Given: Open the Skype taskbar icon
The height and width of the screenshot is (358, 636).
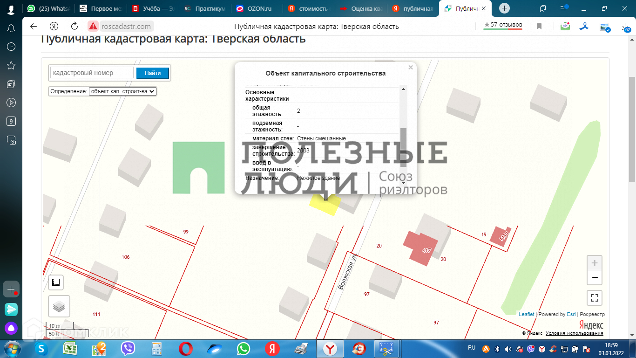Looking at the screenshot, I should point(41,349).
